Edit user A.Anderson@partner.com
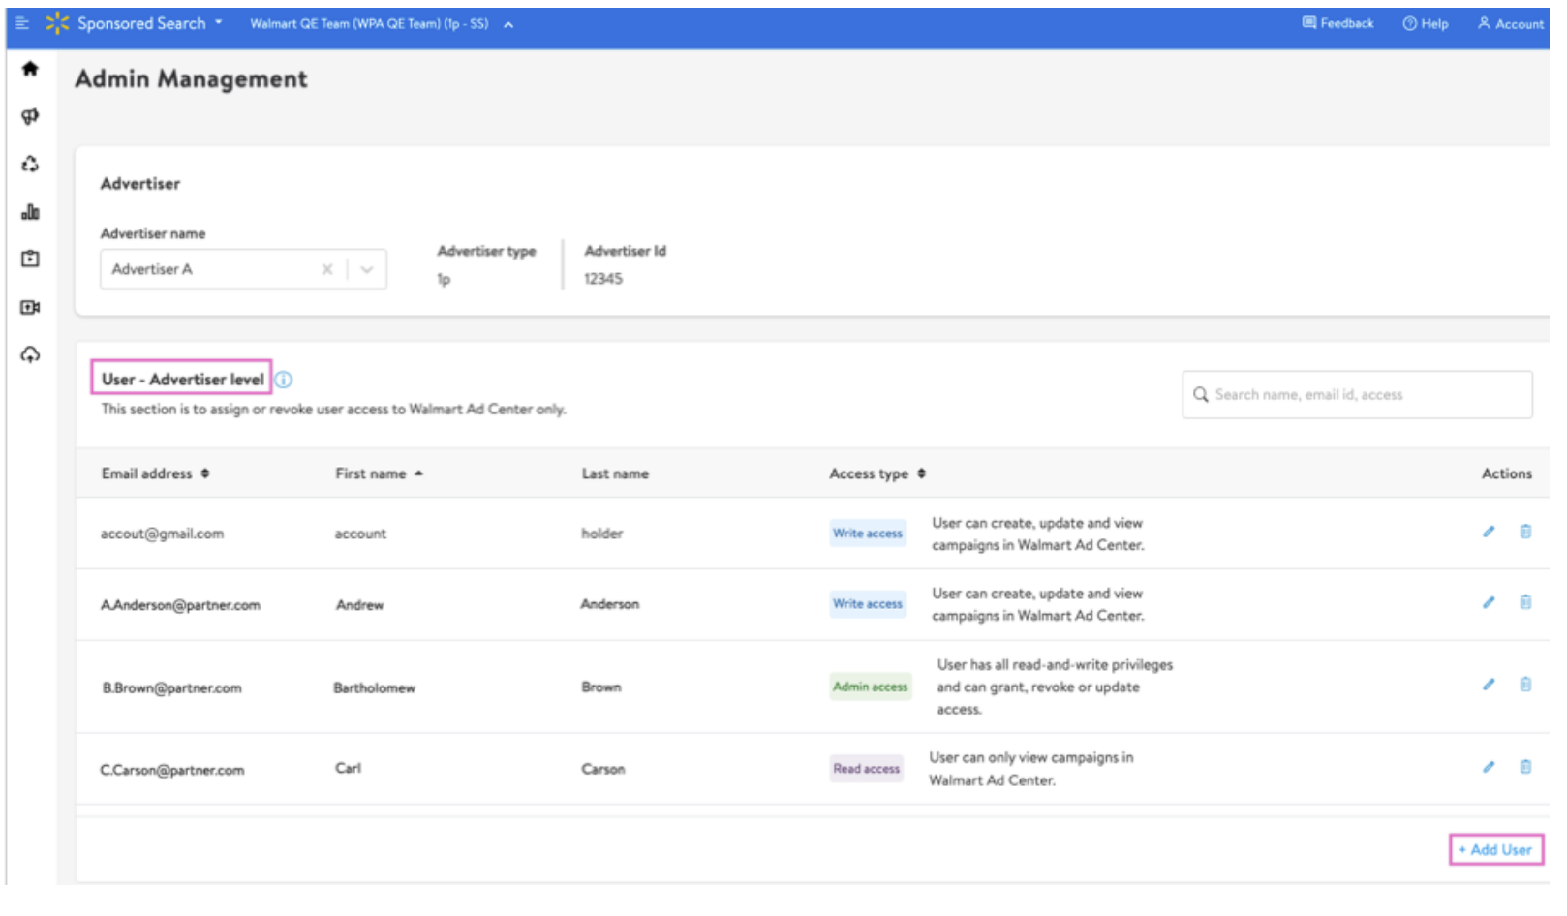The height and width of the screenshot is (916, 1567). click(x=1489, y=602)
